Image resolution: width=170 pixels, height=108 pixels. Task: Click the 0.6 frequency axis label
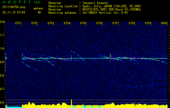click(2, 103)
